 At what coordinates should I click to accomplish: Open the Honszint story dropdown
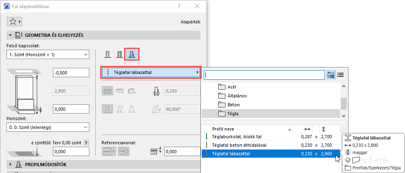click(x=49, y=127)
